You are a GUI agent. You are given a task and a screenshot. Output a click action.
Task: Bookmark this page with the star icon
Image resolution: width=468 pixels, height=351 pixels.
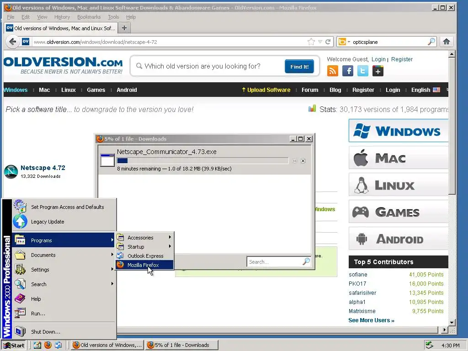(311, 42)
